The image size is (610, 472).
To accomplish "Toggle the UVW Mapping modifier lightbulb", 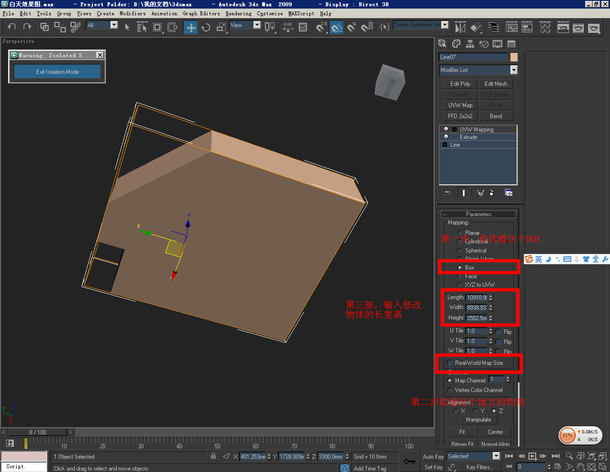I will (446, 130).
